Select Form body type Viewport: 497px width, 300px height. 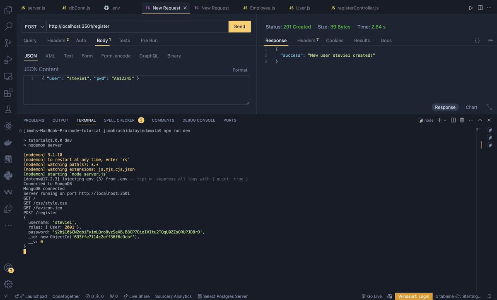click(87, 56)
